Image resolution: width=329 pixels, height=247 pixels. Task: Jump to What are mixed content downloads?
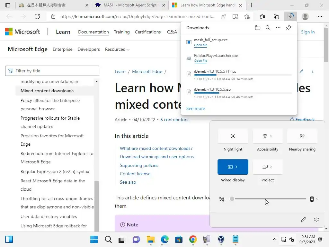(156, 148)
